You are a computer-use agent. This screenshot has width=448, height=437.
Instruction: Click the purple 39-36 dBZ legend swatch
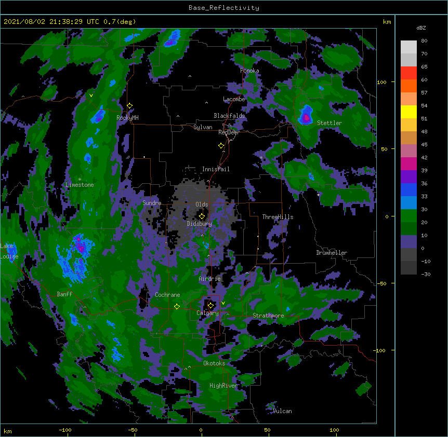[x=409, y=177]
